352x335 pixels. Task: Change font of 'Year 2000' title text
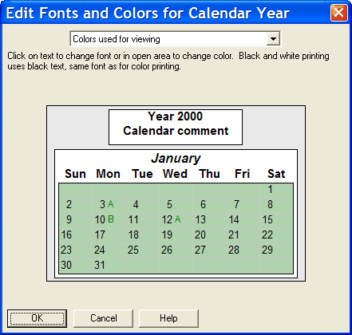176,116
